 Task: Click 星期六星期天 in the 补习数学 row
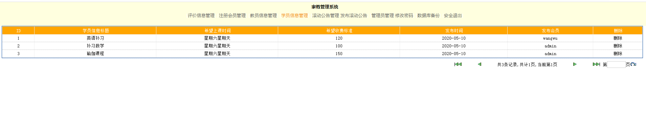[x=217, y=46]
